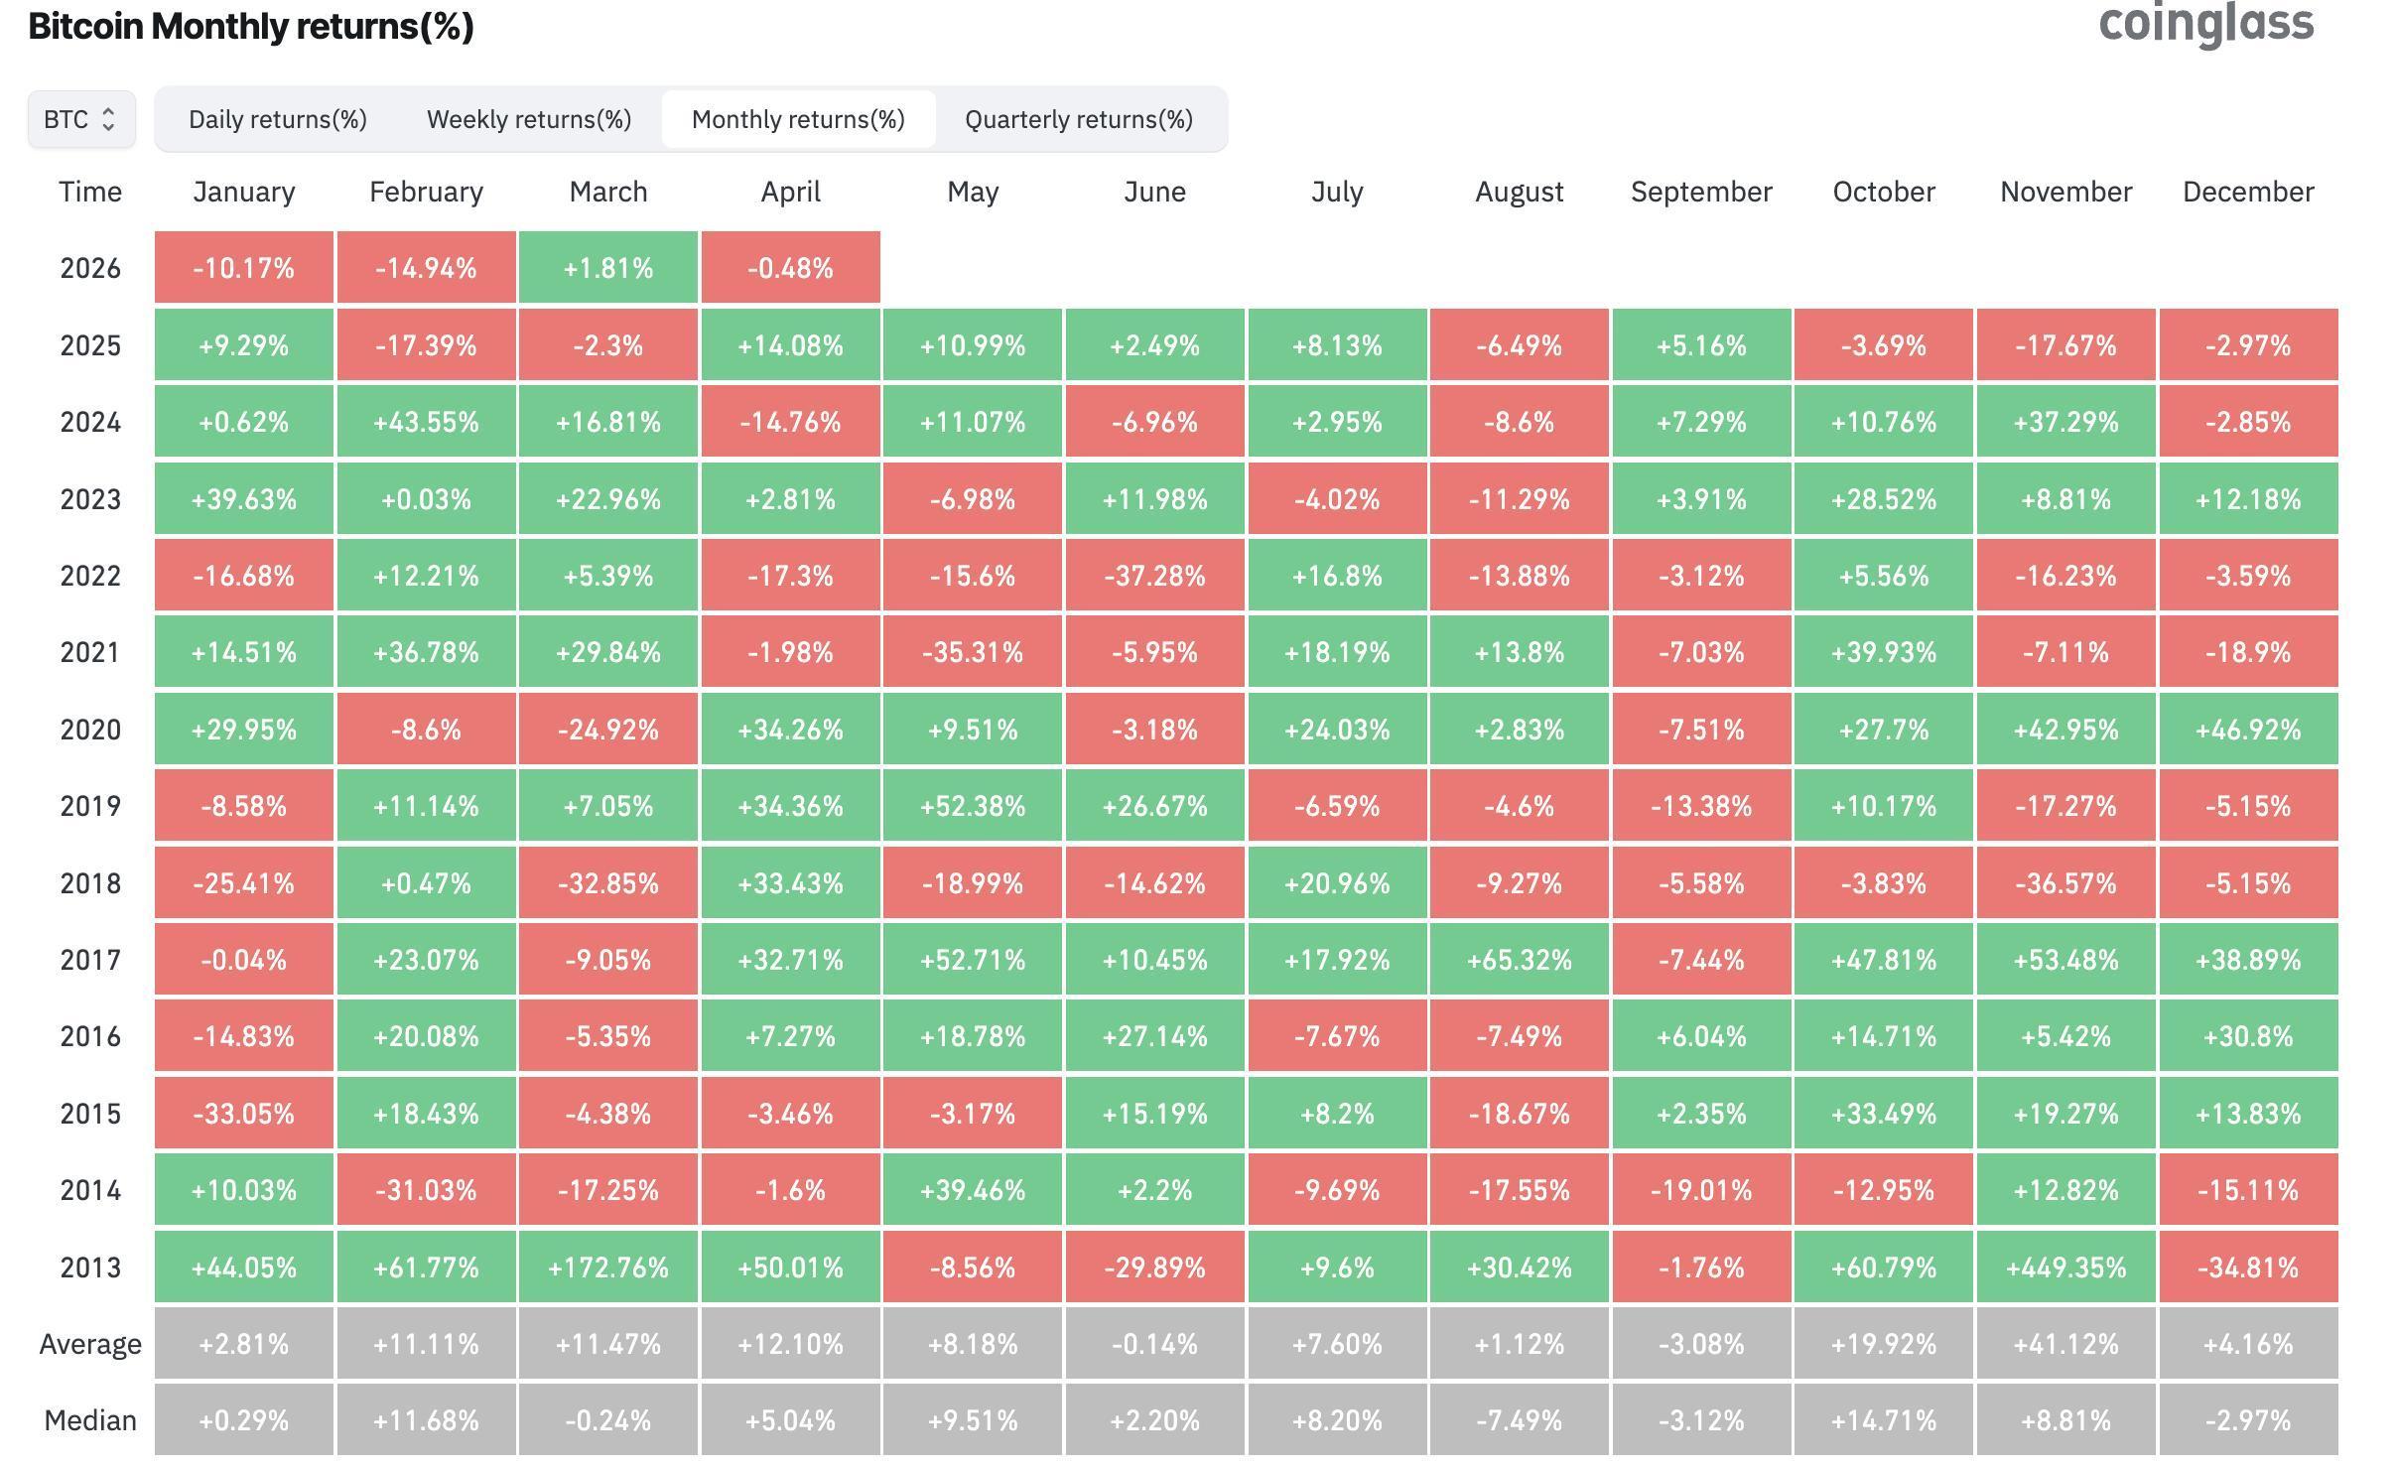The width and height of the screenshot is (2396, 1467).
Task: Select the Monthly returns(%) tab
Action: point(798,118)
